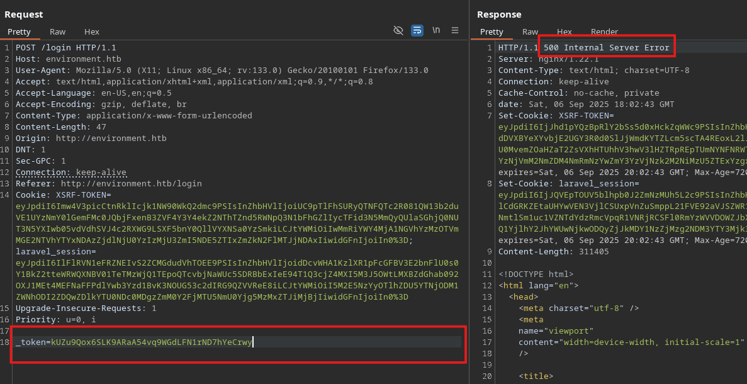Switch Response view to the Hex tab
This screenshot has width=747, height=384.
(564, 31)
